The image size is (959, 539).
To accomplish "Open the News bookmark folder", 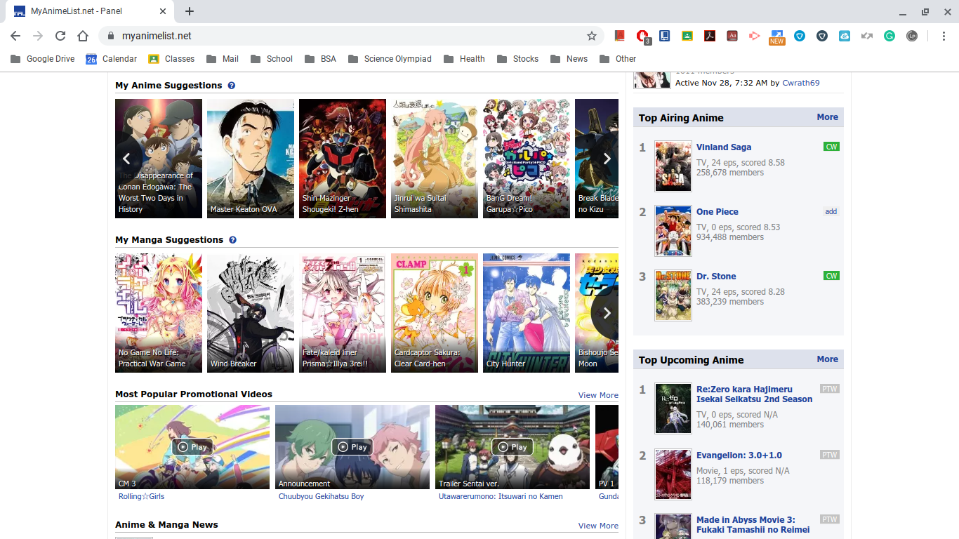I will point(569,59).
